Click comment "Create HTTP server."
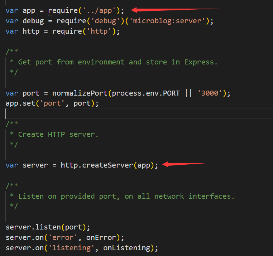 (58, 134)
